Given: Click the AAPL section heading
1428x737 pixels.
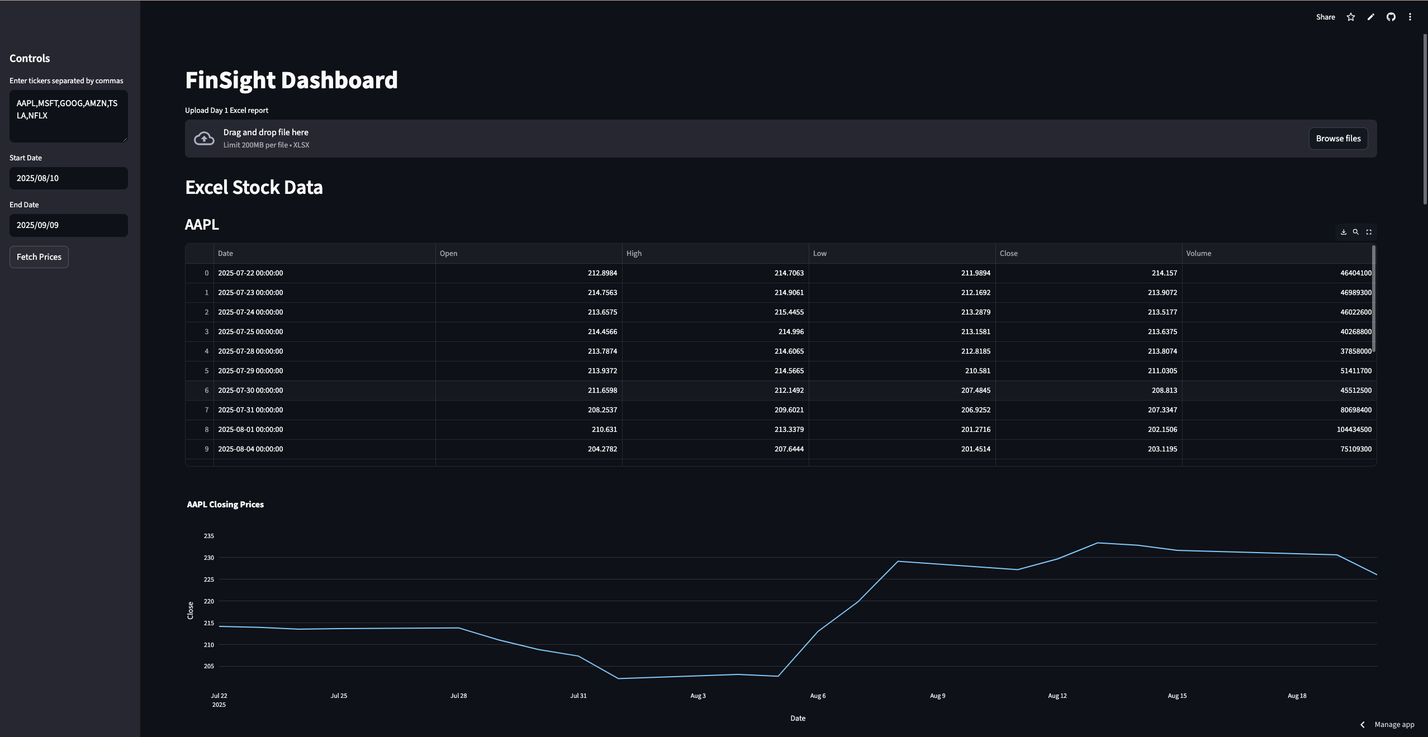Looking at the screenshot, I should tap(202, 225).
